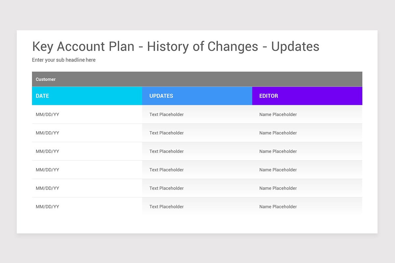Click the third row MM/DD/YY date cell
395x263 pixels.
[47, 151]
